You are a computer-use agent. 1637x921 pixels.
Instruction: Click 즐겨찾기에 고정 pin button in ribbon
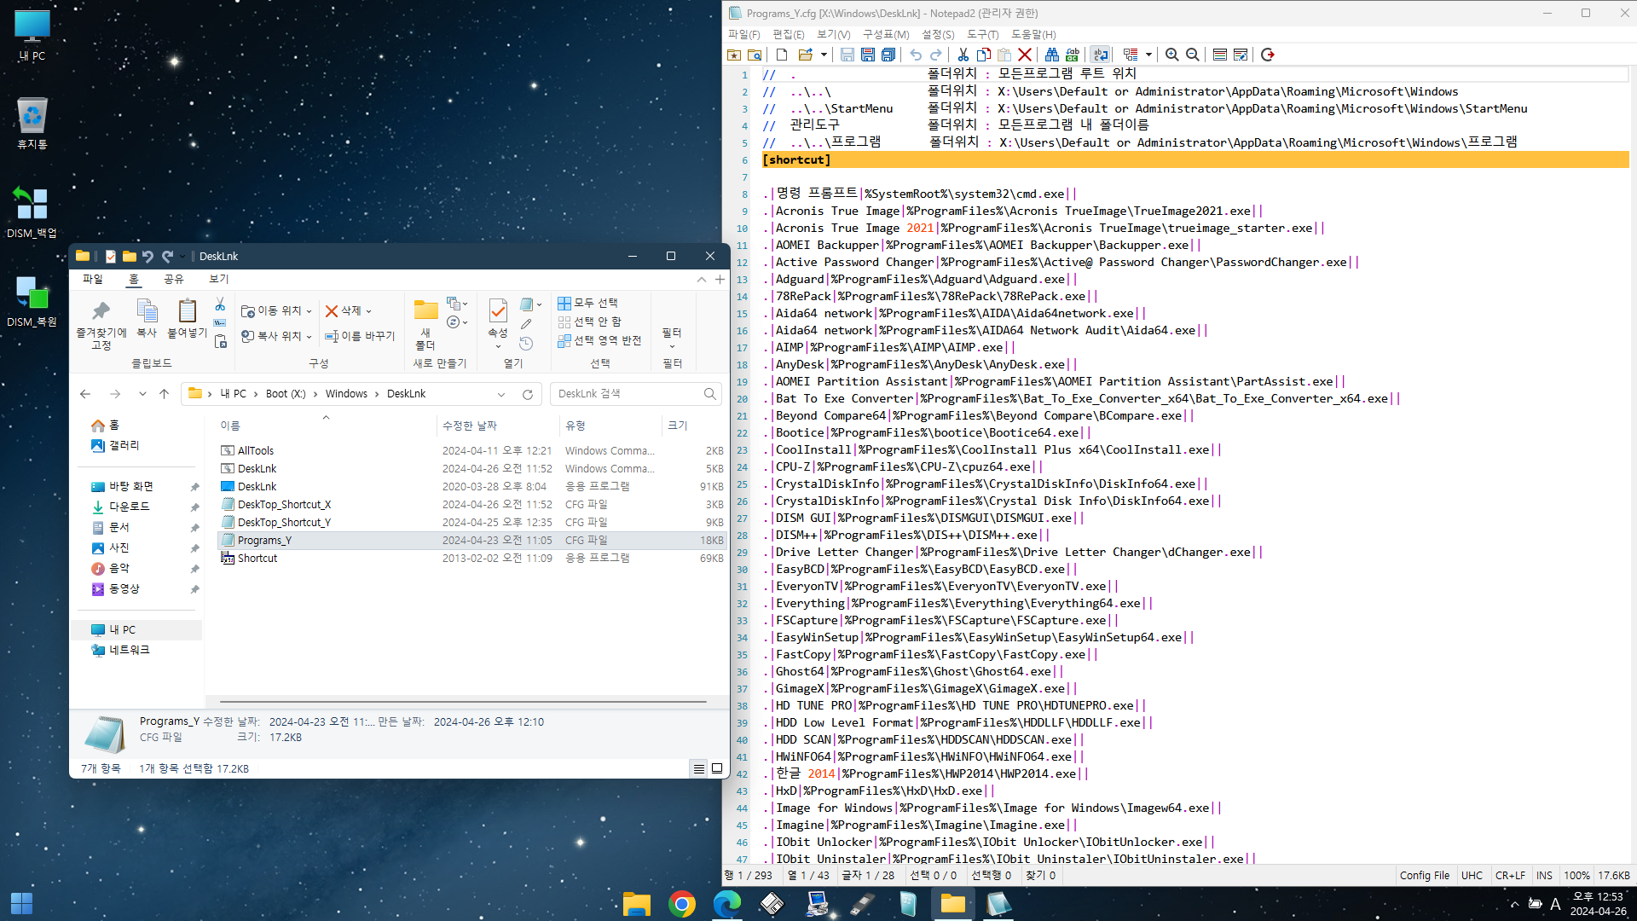click(101, 324)
